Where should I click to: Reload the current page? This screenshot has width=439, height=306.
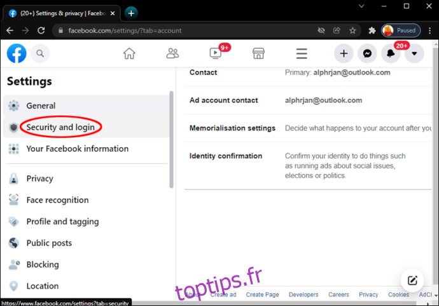[41, 30]
